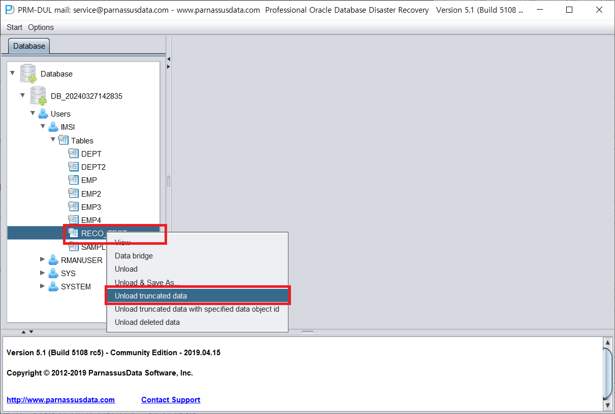This screenshot has width=615, height=414.
Task: Collapse the IMSI user node
Action: [43, 126]
